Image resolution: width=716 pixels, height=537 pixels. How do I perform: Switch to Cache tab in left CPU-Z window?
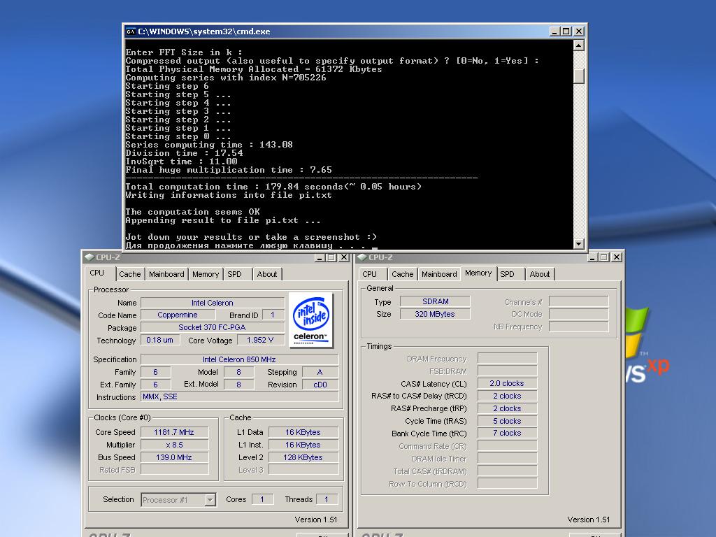pos(129,274)
